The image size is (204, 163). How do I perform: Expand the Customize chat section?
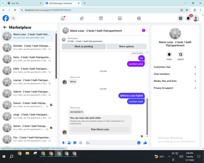[x=175, y=67]
